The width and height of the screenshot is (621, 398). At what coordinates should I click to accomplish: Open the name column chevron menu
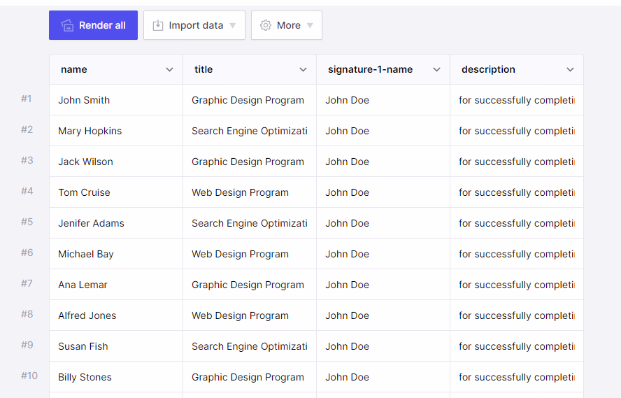[169, 69]
